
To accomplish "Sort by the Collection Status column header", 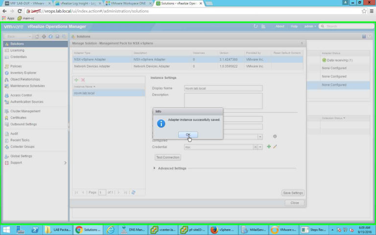I will tap(333, 118).
